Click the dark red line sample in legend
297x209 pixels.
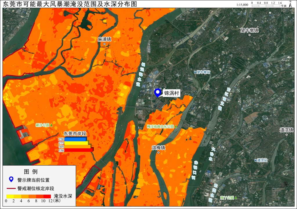(x=11, y=188)
